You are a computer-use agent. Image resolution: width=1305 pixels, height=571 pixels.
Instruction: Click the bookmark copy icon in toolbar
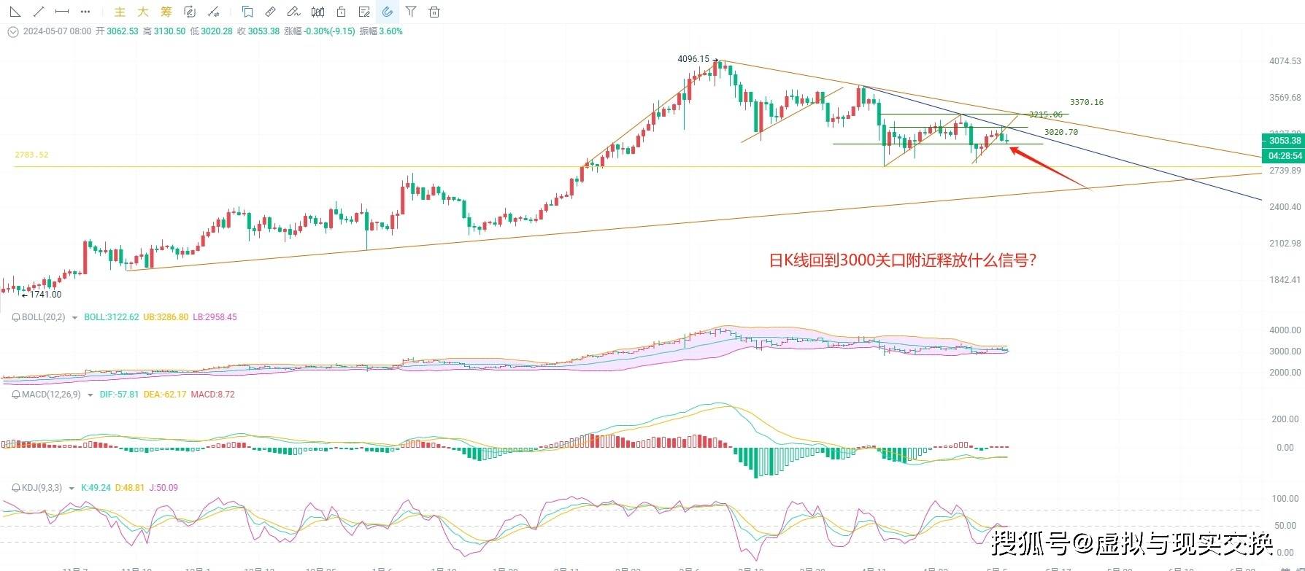(247, 12)
